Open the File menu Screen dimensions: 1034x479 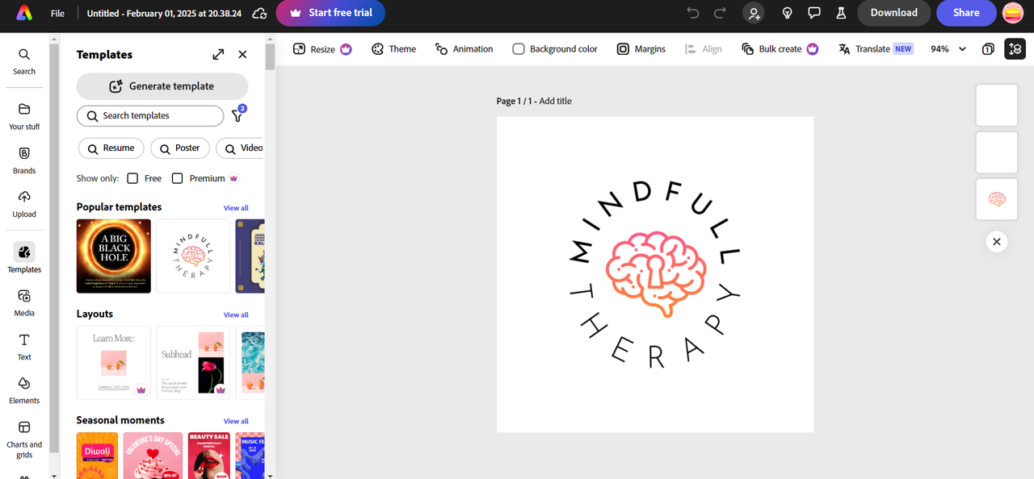click(x=57, y=13)
